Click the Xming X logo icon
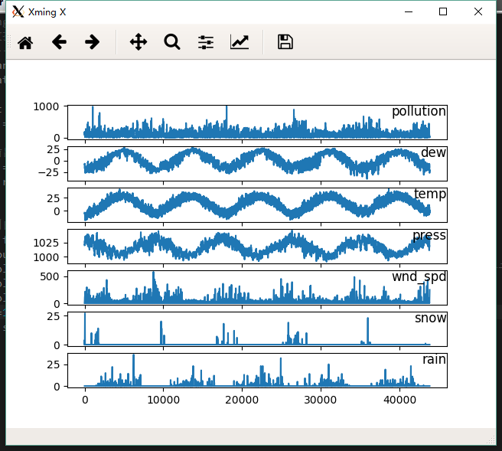Image resolution: width=502 pixels, height=451 pixels. [x=18, y=11]
